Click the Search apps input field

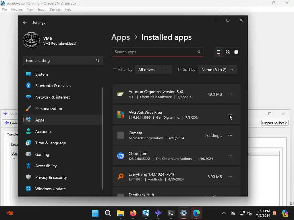[157, 52]
